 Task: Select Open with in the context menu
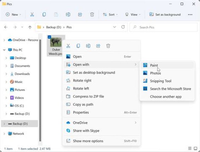coord(102,65)
